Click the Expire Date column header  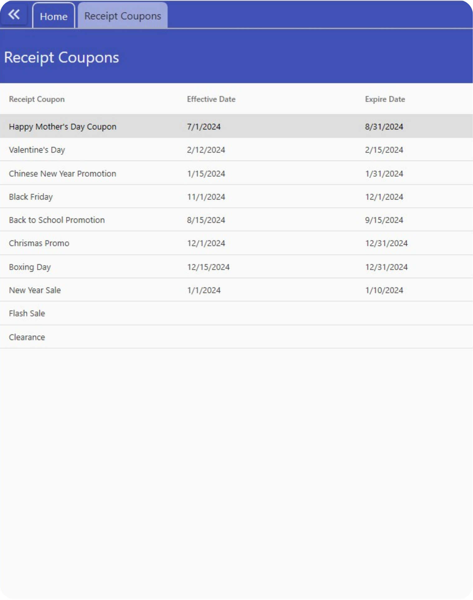(x=385, y=99)
